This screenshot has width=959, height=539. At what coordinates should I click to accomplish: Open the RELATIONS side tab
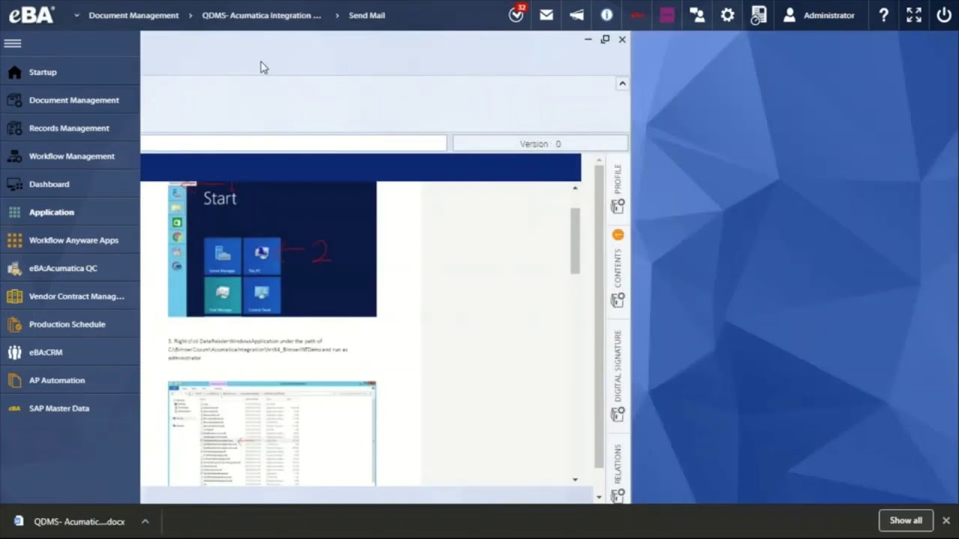click(x=618, y=472)
